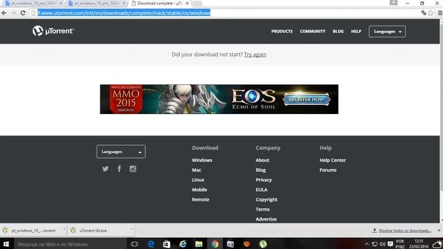Open options arrow for uTorrent (4).exe download
The image size is (443, 249).
[132, 229]
